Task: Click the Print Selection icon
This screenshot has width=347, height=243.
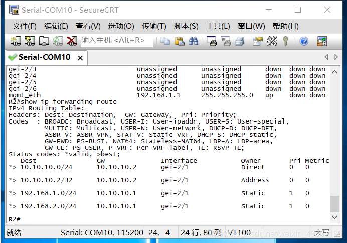Action: [226, 41]
